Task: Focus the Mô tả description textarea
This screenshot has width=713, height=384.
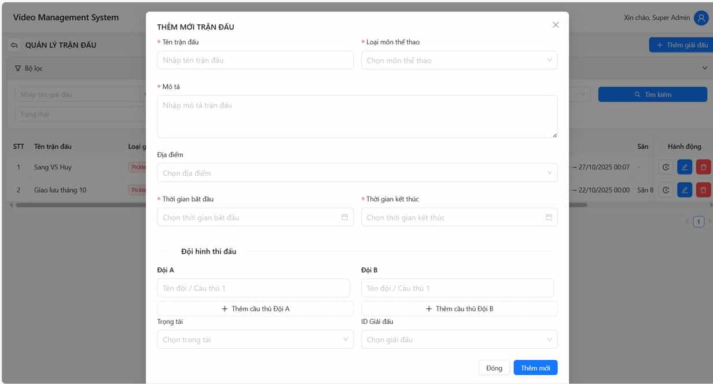Action: click(357, 116)
